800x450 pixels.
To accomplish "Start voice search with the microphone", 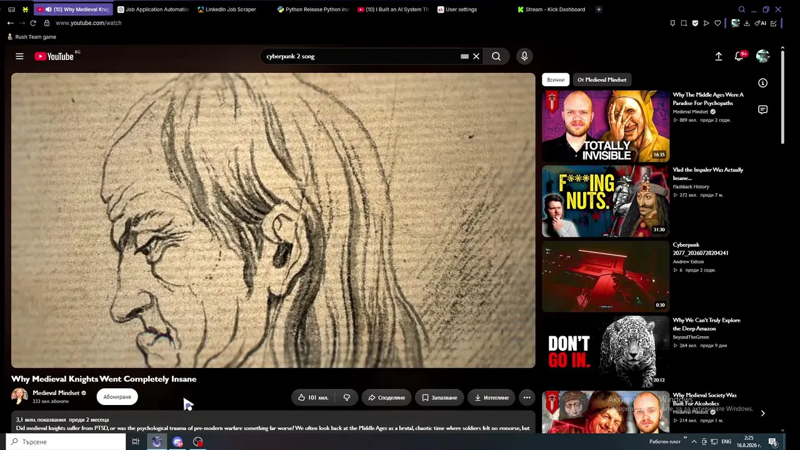I will pyautogui.click(x=524, y=56).
